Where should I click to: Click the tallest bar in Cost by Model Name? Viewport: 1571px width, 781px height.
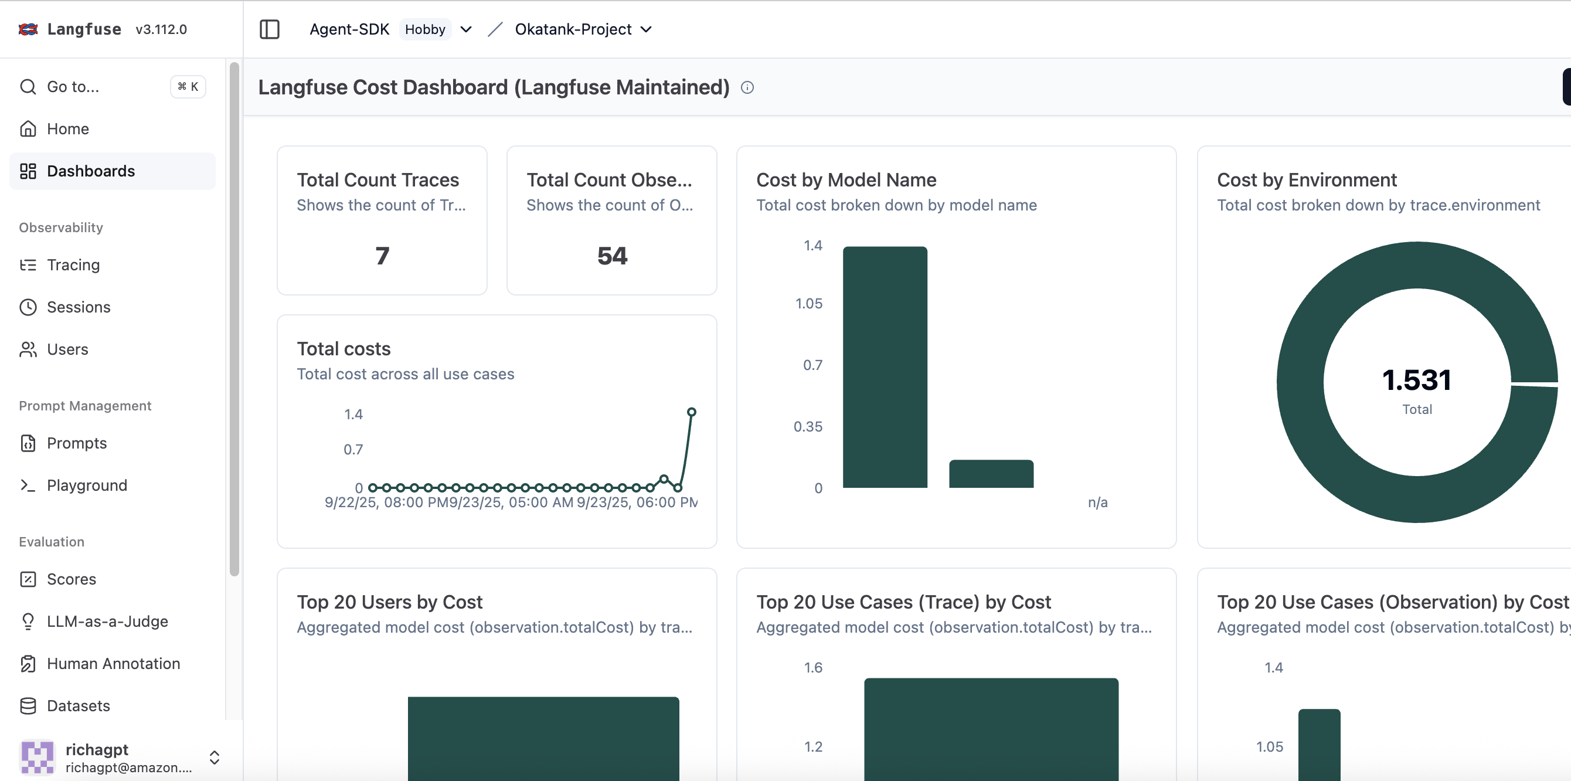(885, 366)
